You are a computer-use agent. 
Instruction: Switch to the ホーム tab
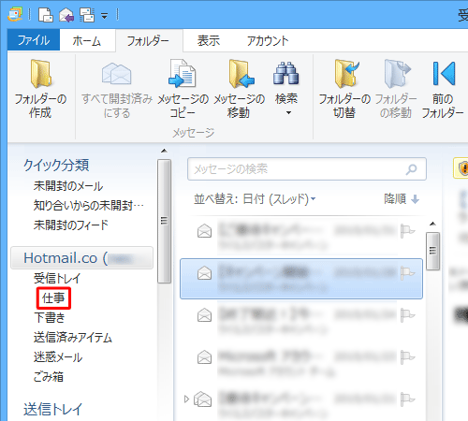[87, 40]
